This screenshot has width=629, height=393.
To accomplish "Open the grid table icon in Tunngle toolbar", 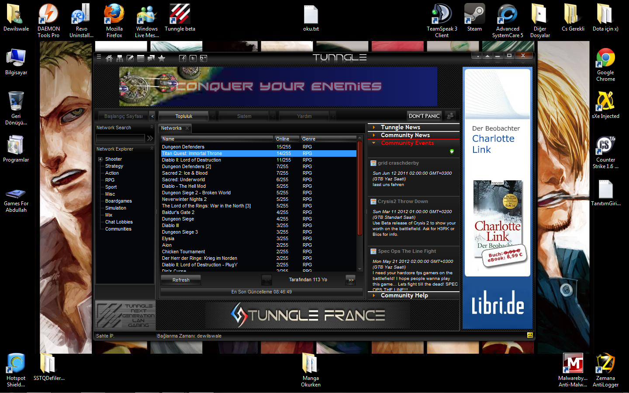I will point(141,58).
